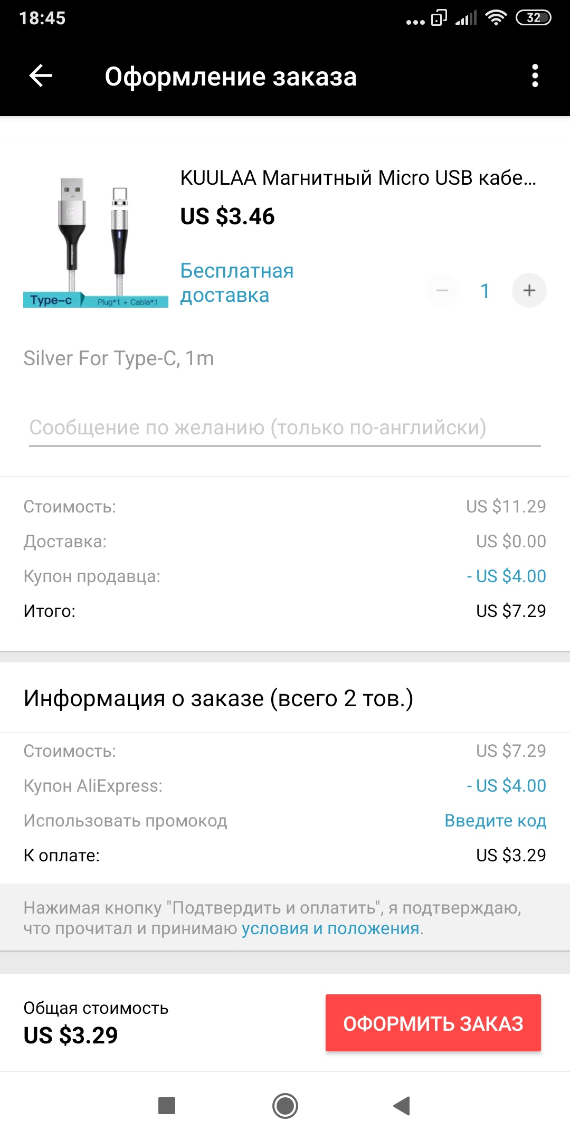The width and height of the screenshot is (570, 1140).
Task: Tap the battery indicator in status bar
Action: pos(533,18)
